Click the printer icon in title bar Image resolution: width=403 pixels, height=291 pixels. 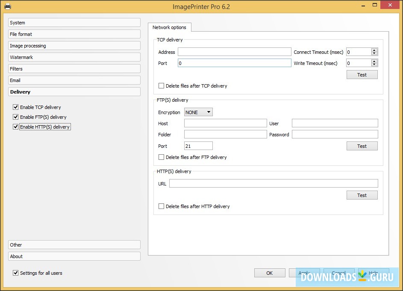(7, 6)
